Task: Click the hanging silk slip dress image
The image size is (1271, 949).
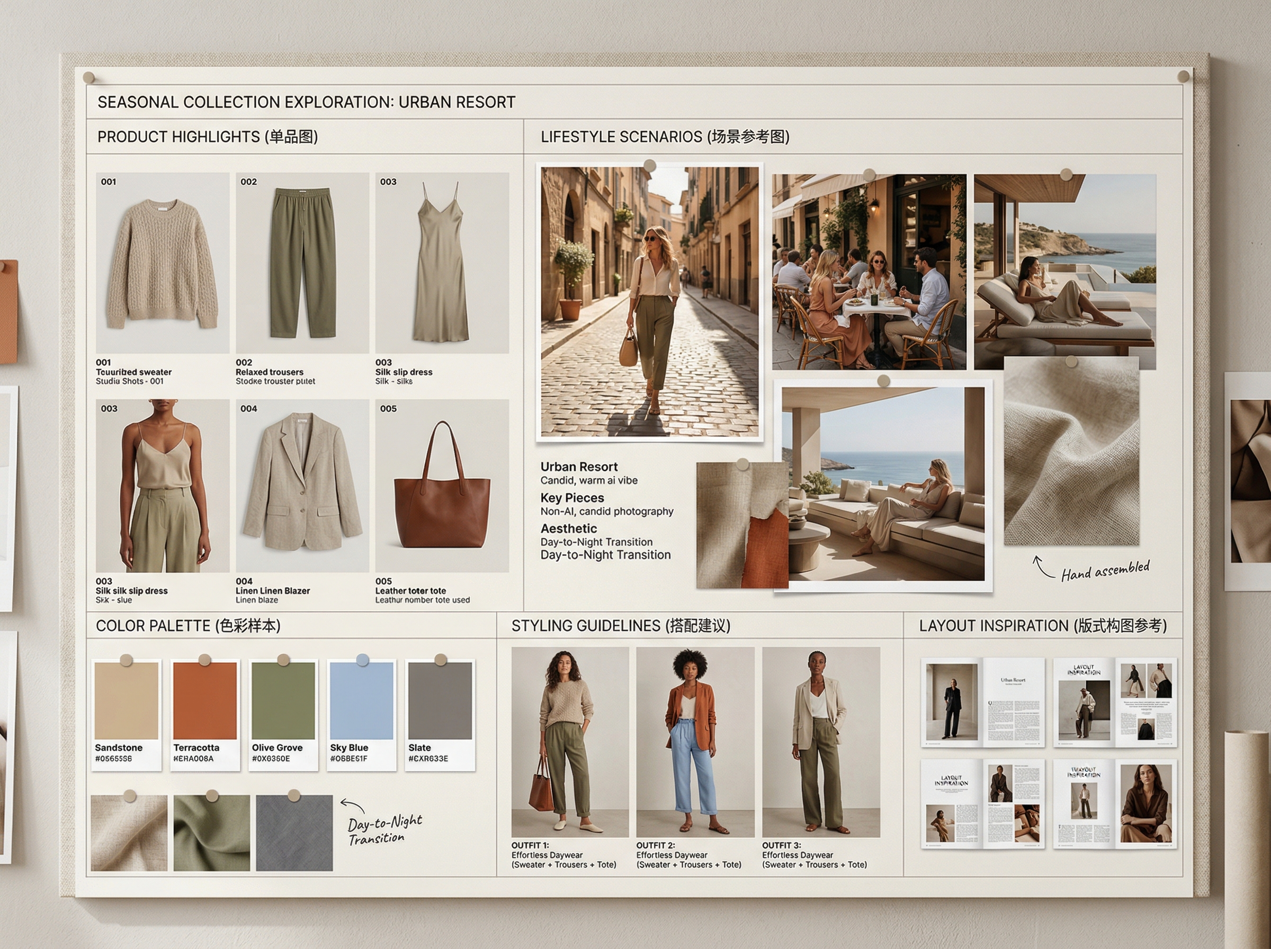Action: coord(442,263)
